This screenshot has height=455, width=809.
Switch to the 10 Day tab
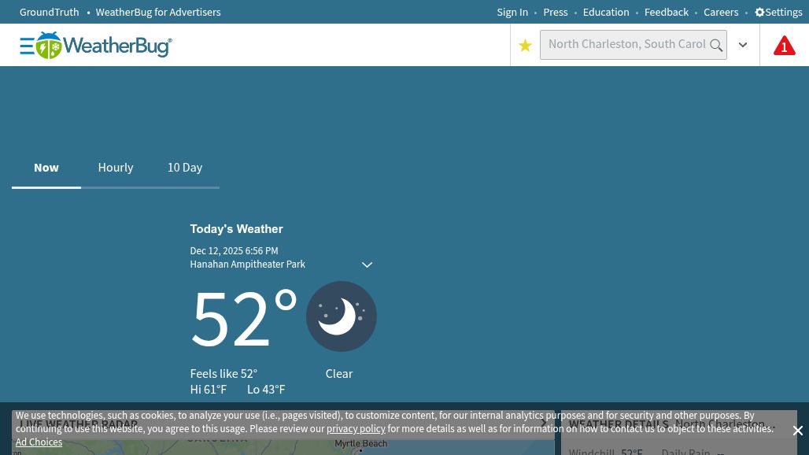[x=185, y=168]
